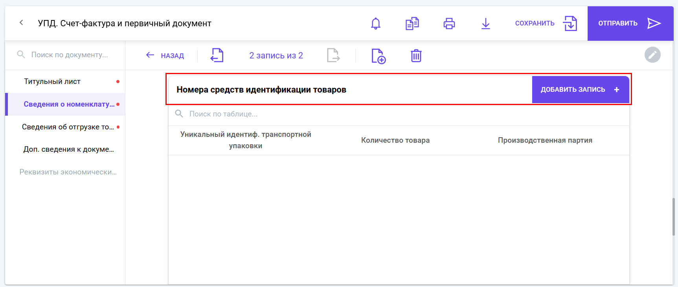
Task: Focus the Поиск по таблице search field
Action: tap(399, 114)
